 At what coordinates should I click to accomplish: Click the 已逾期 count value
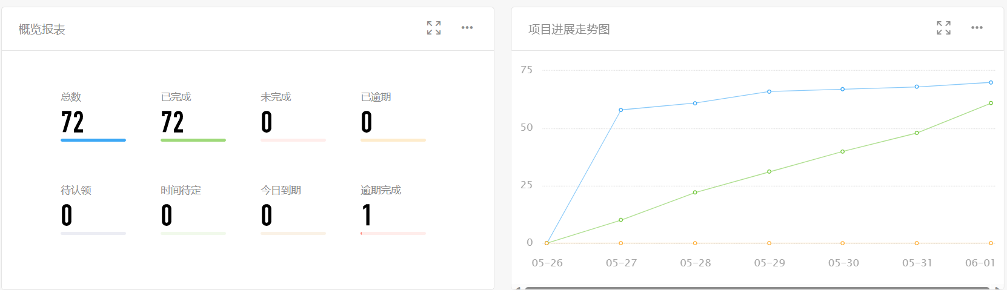pos(367,122)
